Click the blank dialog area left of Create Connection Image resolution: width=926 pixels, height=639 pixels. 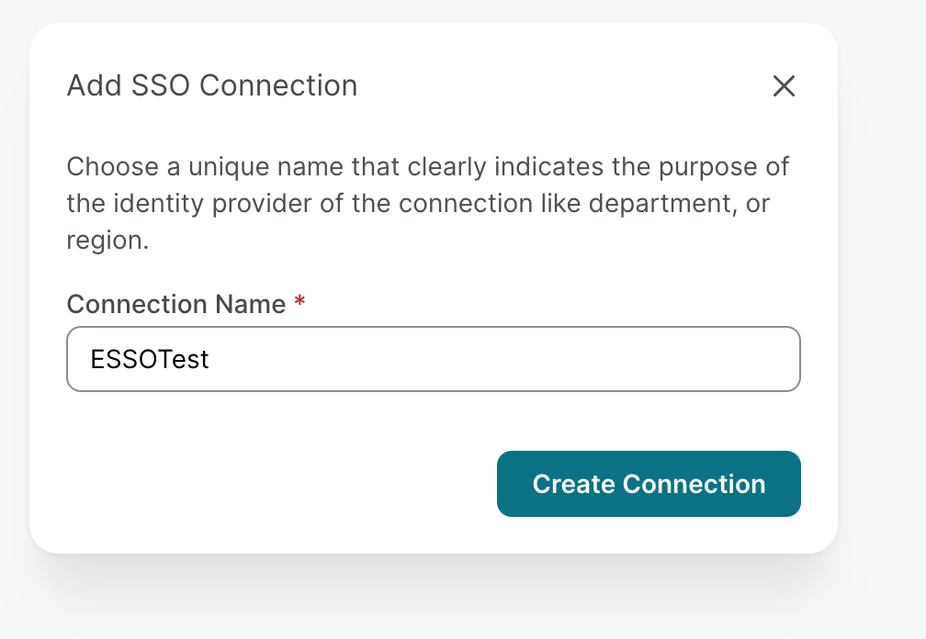(x=276, y=484)
